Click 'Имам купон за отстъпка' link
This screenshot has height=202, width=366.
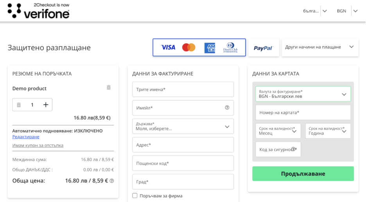tap(38, 145)
